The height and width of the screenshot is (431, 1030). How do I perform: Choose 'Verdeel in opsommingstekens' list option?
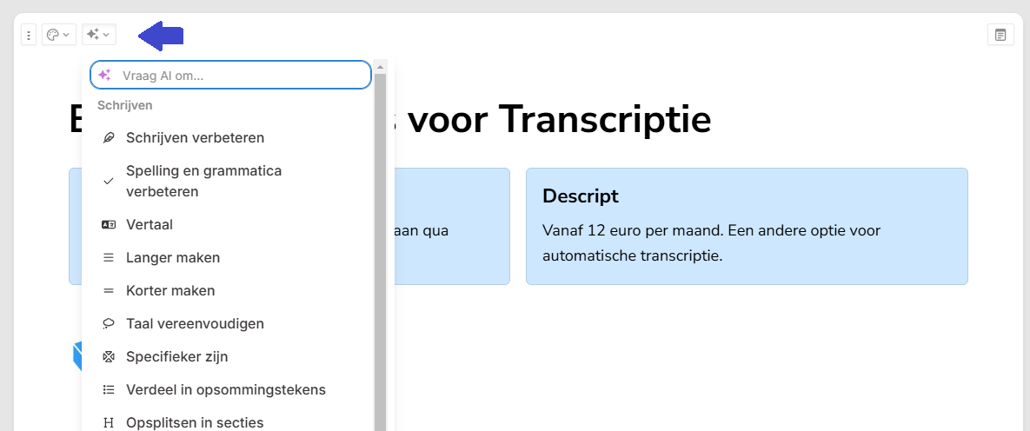225,390
